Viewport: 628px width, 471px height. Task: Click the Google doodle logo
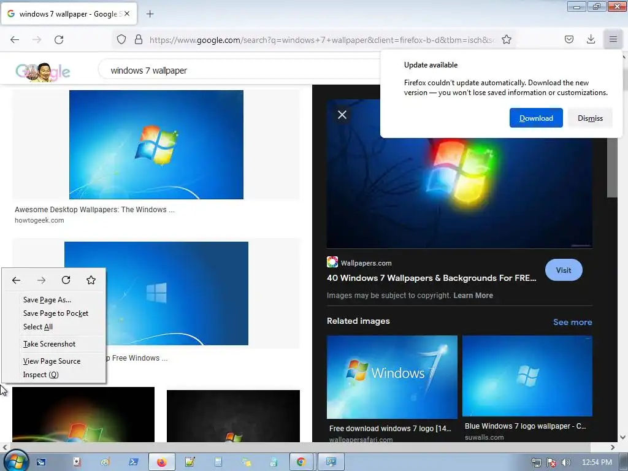click(x=43, y=71)
